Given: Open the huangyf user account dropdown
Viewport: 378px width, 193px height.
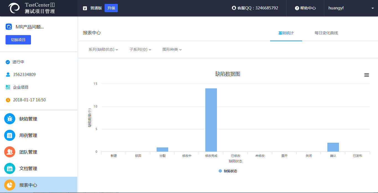Looking at the screenshot, I should point(351,8).
